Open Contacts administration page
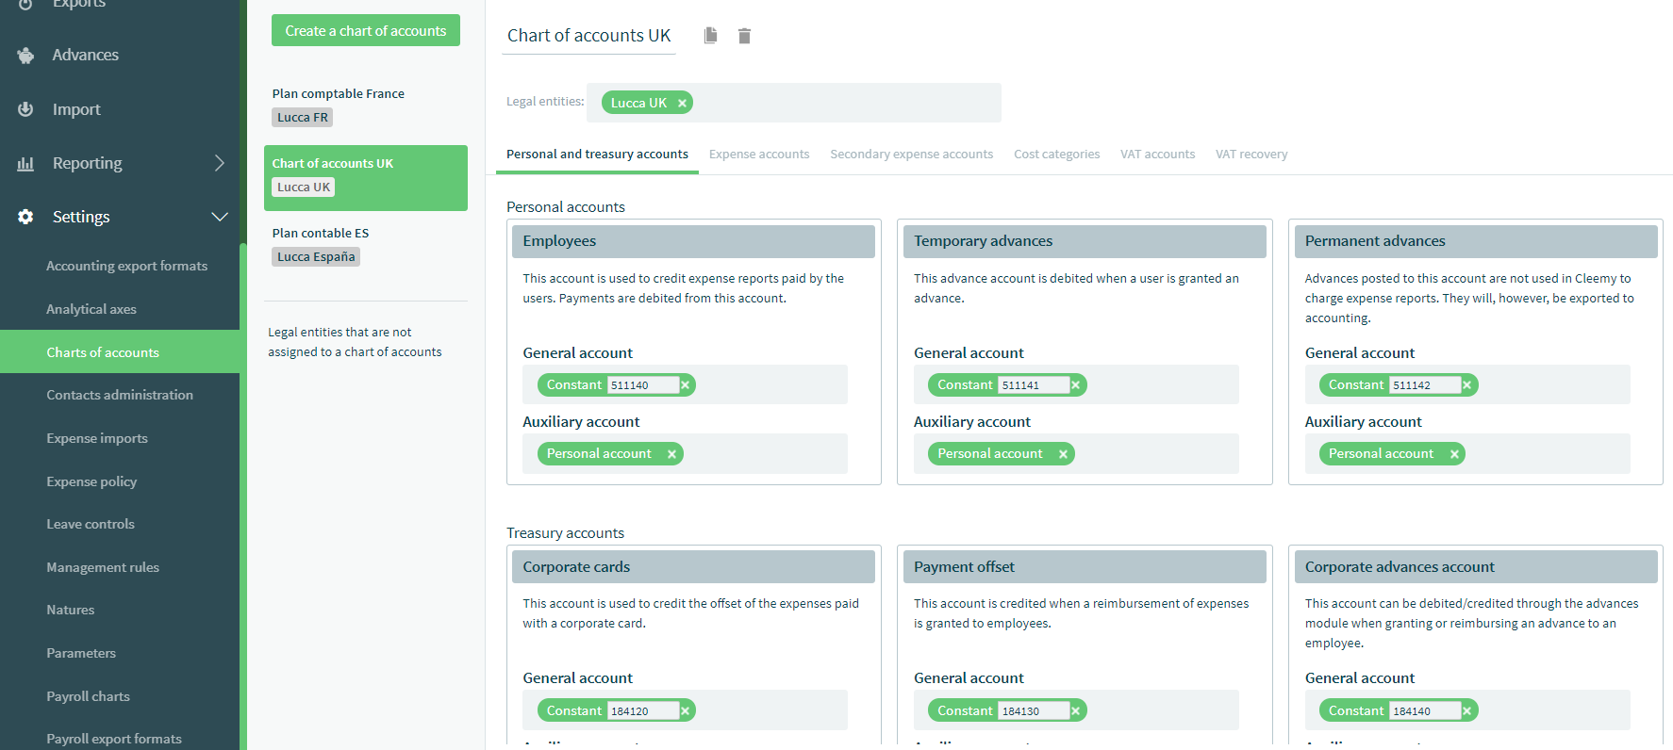The width and height of the screenshot is (1673, 750). tap(120, 395)
